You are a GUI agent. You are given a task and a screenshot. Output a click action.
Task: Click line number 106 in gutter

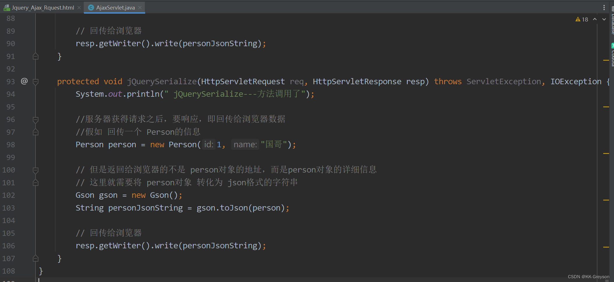9,246
